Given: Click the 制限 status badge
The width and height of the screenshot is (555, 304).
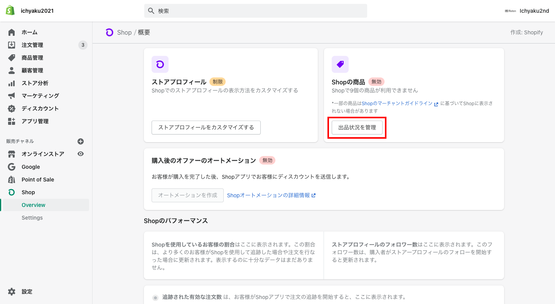Looking at the screenshot, I should tap(218, 82).
